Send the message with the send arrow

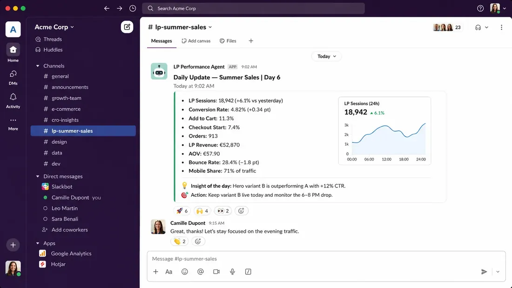pos(484,272)
